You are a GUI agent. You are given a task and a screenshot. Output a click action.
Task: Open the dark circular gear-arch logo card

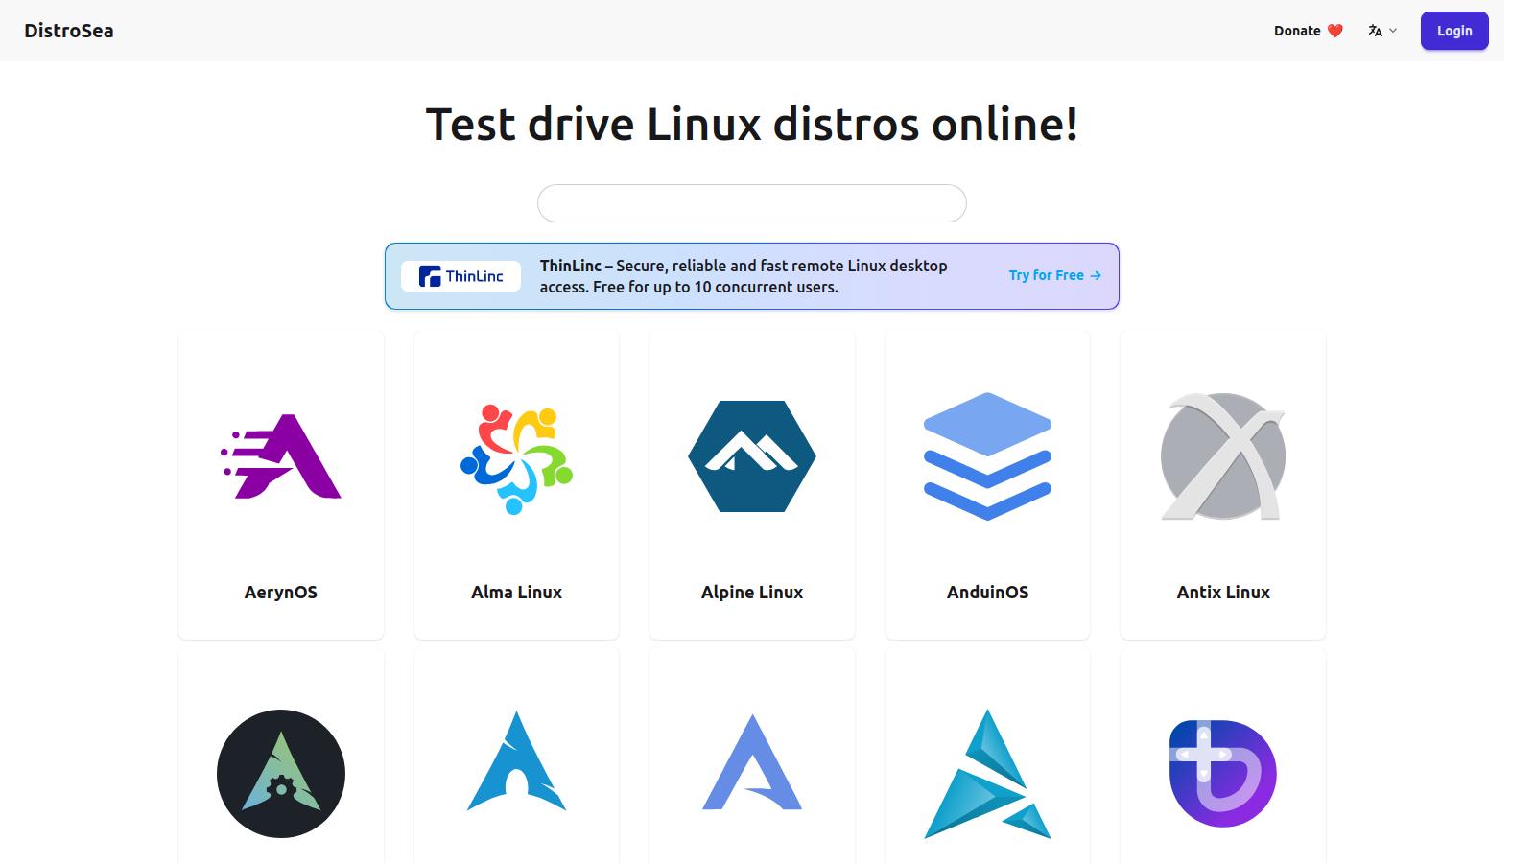pos(281,773)
